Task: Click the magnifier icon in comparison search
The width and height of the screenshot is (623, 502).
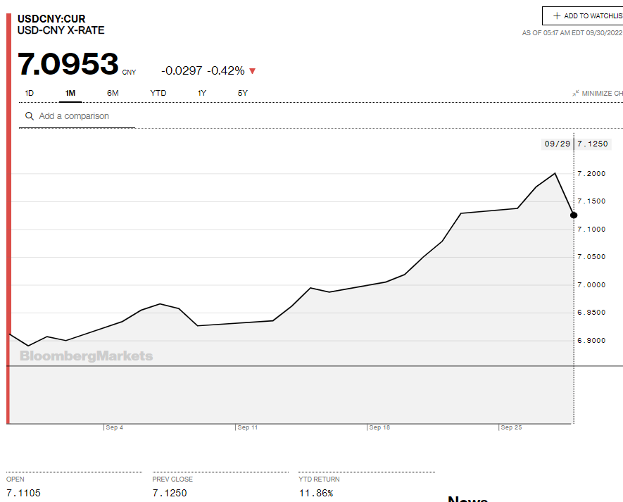Action: 30,116
